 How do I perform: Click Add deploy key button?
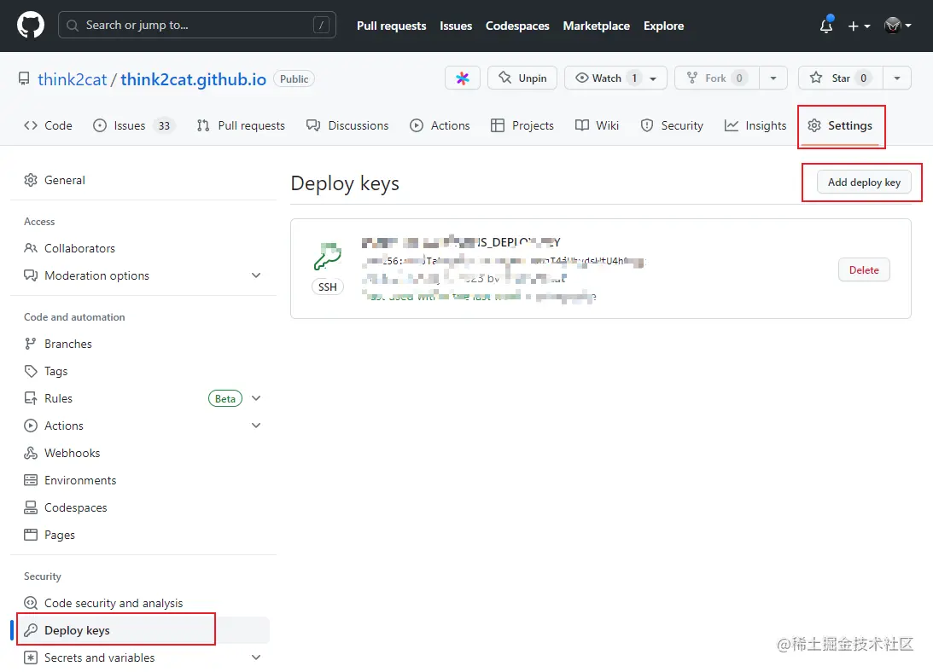pos(864,182)
